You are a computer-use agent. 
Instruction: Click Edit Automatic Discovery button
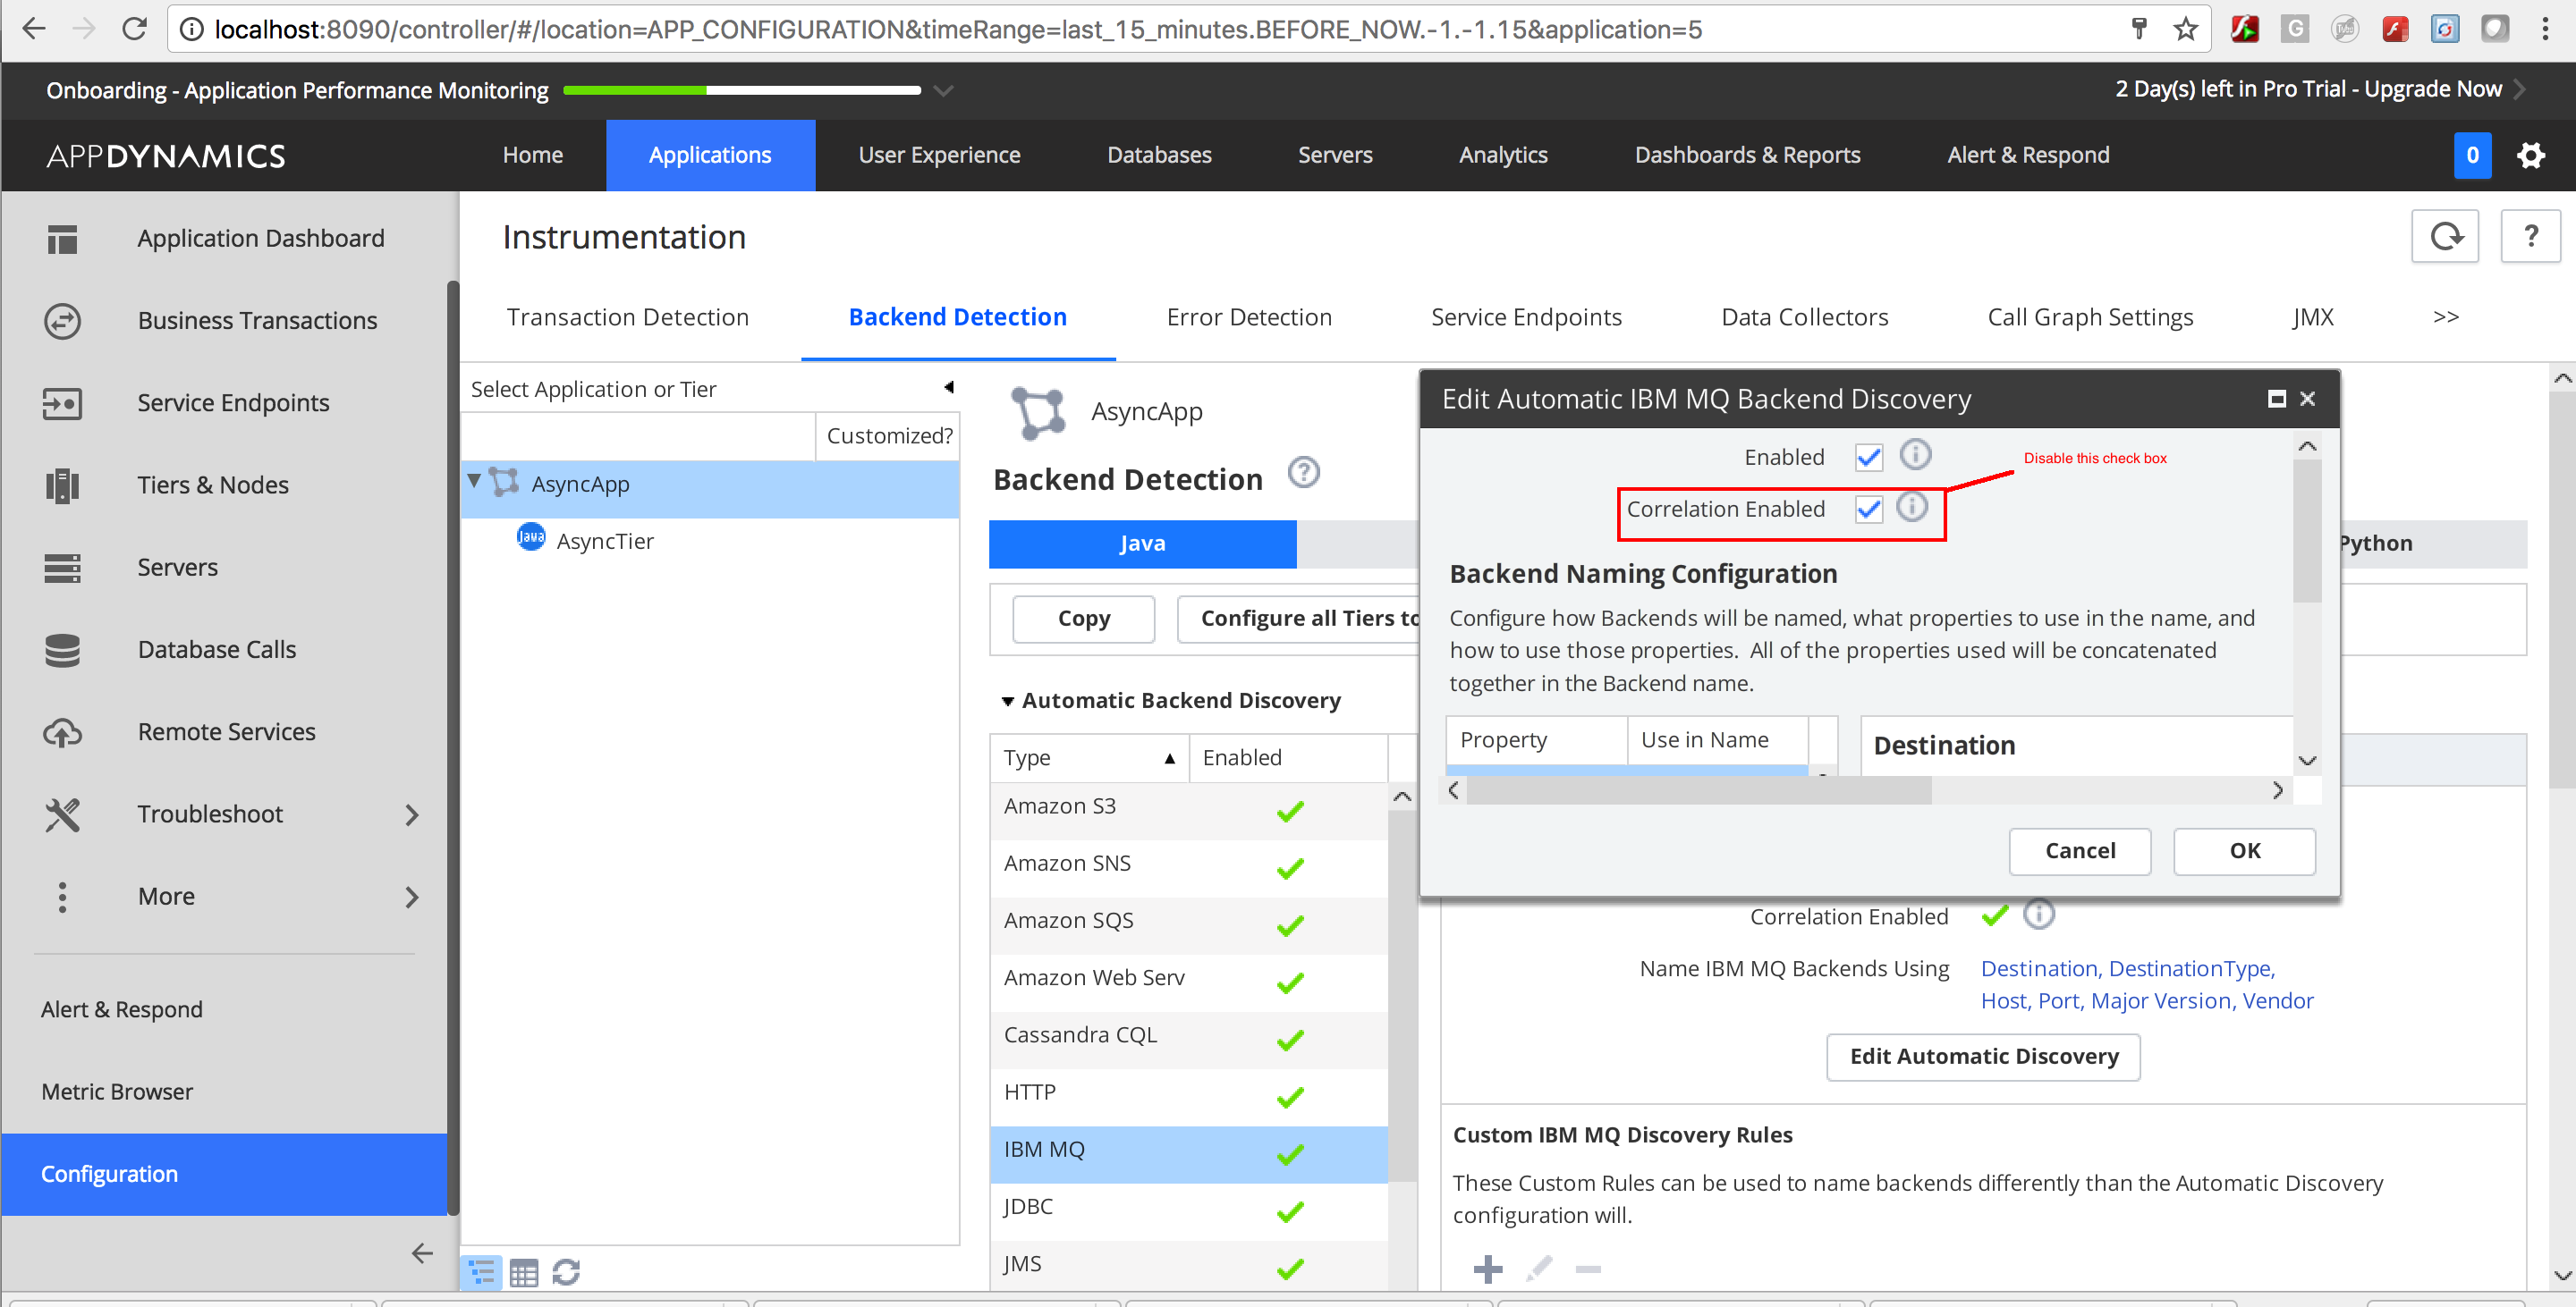[x=1983, y=1056]
